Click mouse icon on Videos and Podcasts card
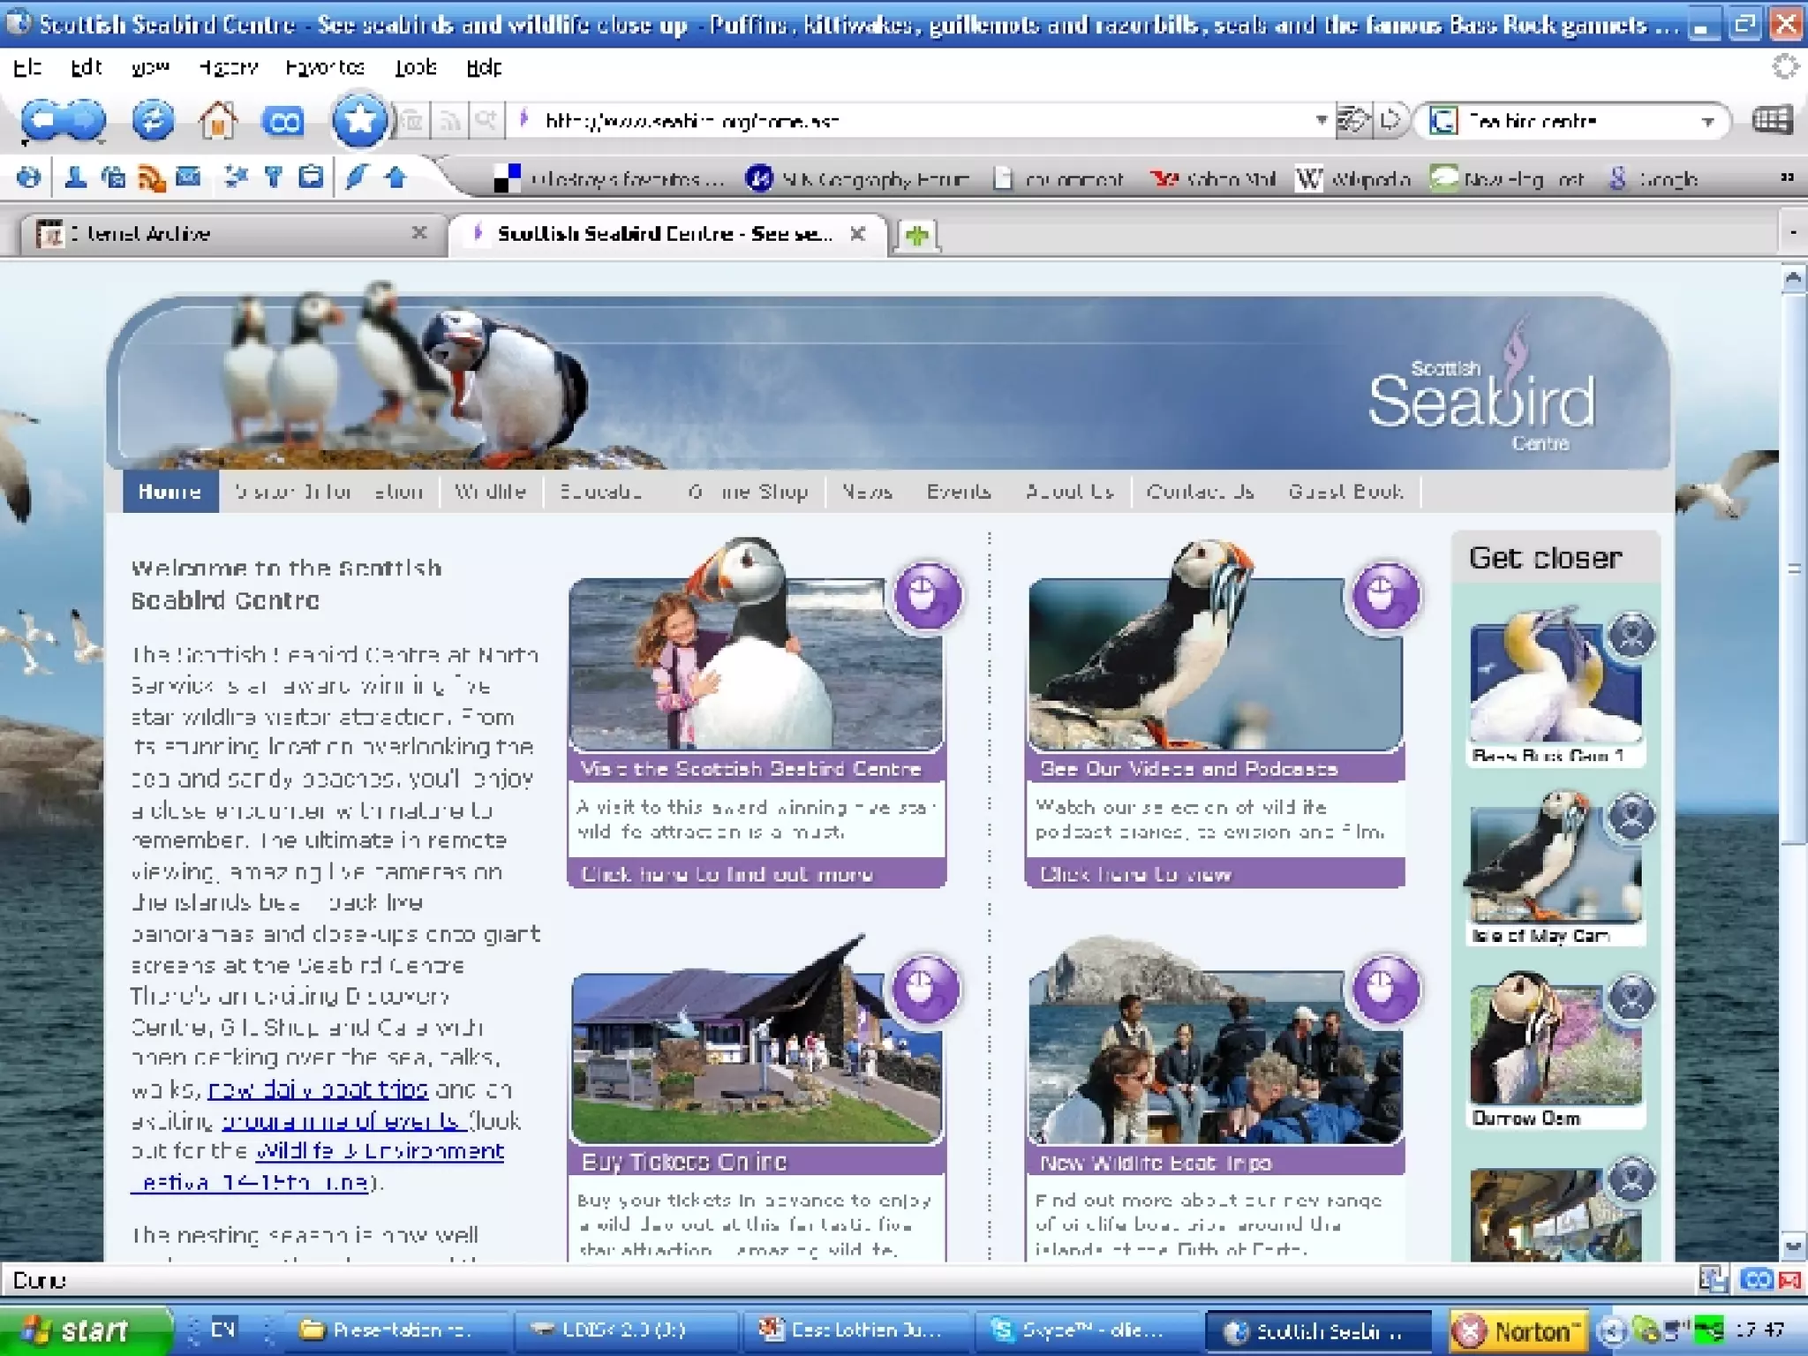This screenshot has width=1808, height=1356. tap(1384, 596)
